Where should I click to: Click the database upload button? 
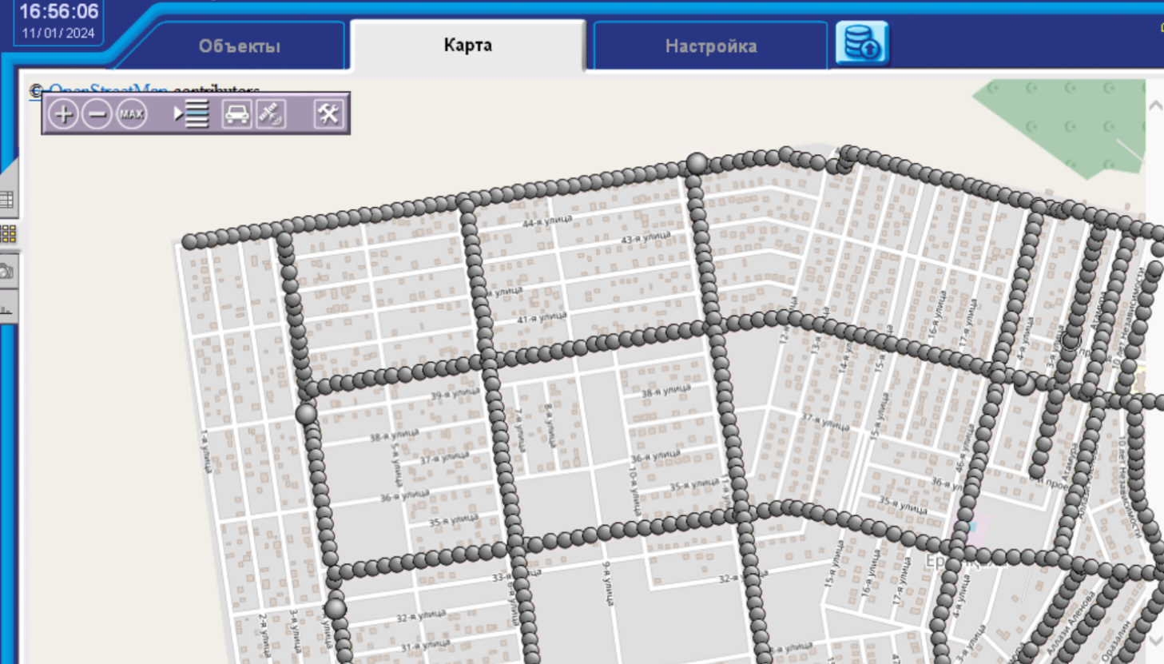(861, 43)
